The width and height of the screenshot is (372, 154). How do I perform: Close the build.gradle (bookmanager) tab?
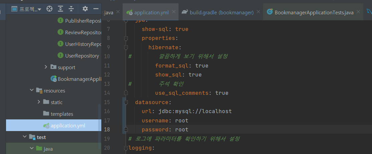tap(258, 12)
